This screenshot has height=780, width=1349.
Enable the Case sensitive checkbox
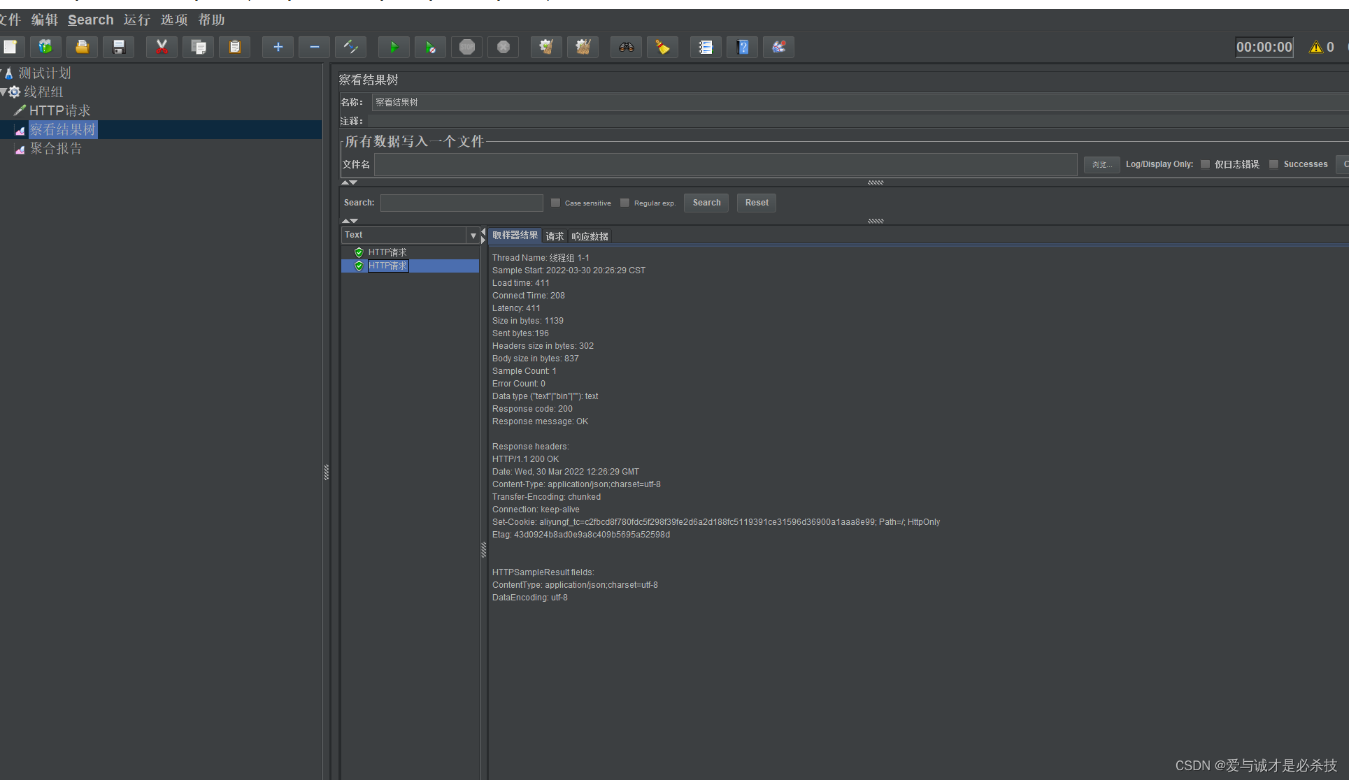555,203
